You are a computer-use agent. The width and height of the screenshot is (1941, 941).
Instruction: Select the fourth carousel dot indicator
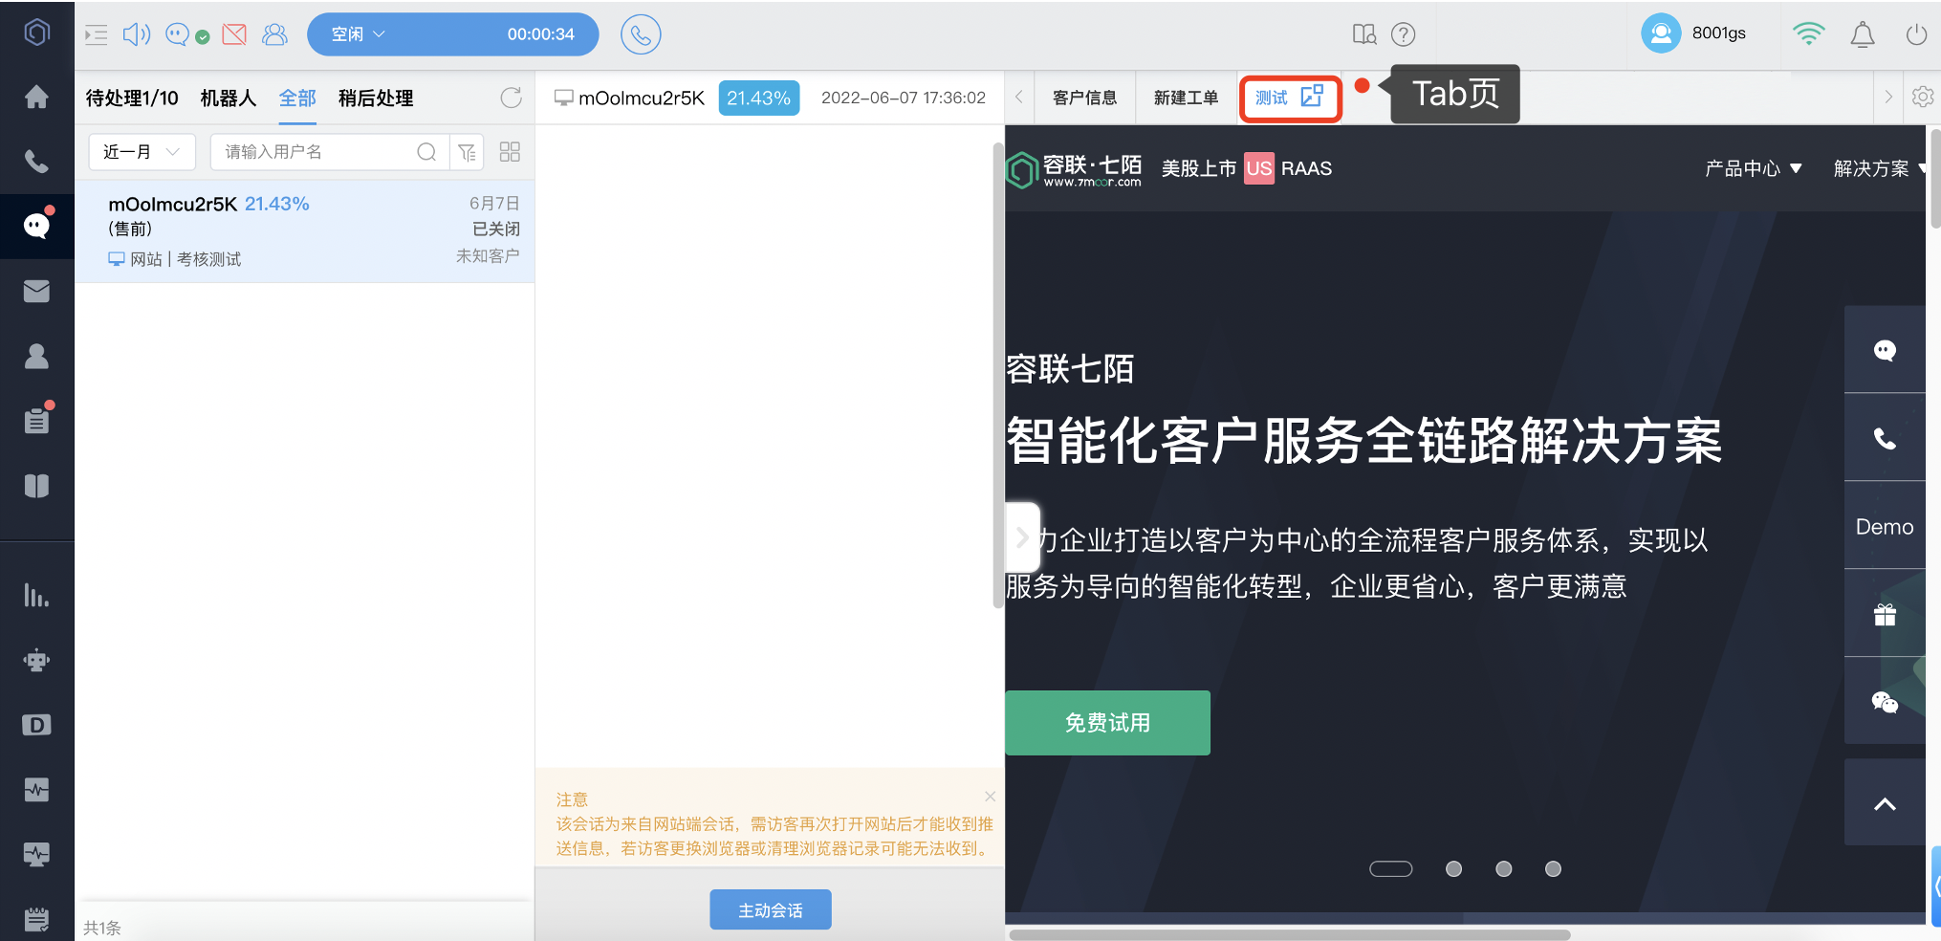click(1553, 868)
